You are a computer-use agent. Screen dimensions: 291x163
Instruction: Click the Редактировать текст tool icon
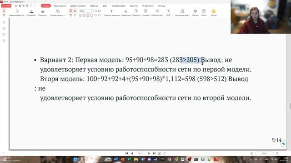(17, 11)
